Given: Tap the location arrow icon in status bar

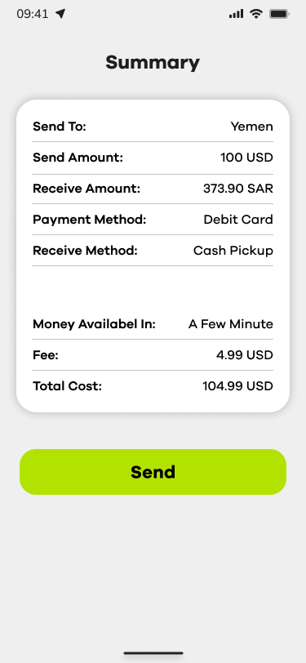Looking at the screenshot, I should click(x=60, y=14).
